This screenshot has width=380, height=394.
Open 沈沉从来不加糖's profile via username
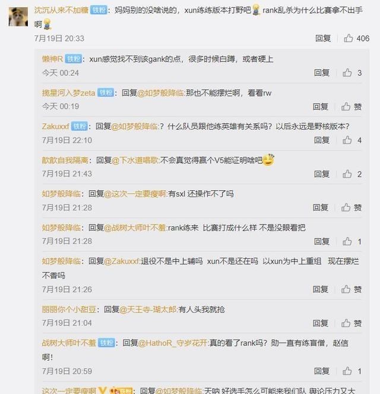click(x=61, y=10)
